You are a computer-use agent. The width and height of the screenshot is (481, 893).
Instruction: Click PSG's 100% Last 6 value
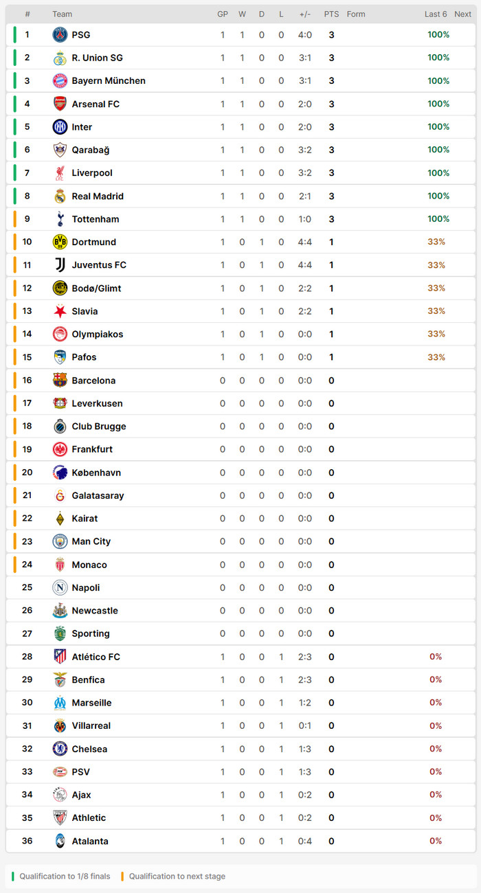coord(438,35)
